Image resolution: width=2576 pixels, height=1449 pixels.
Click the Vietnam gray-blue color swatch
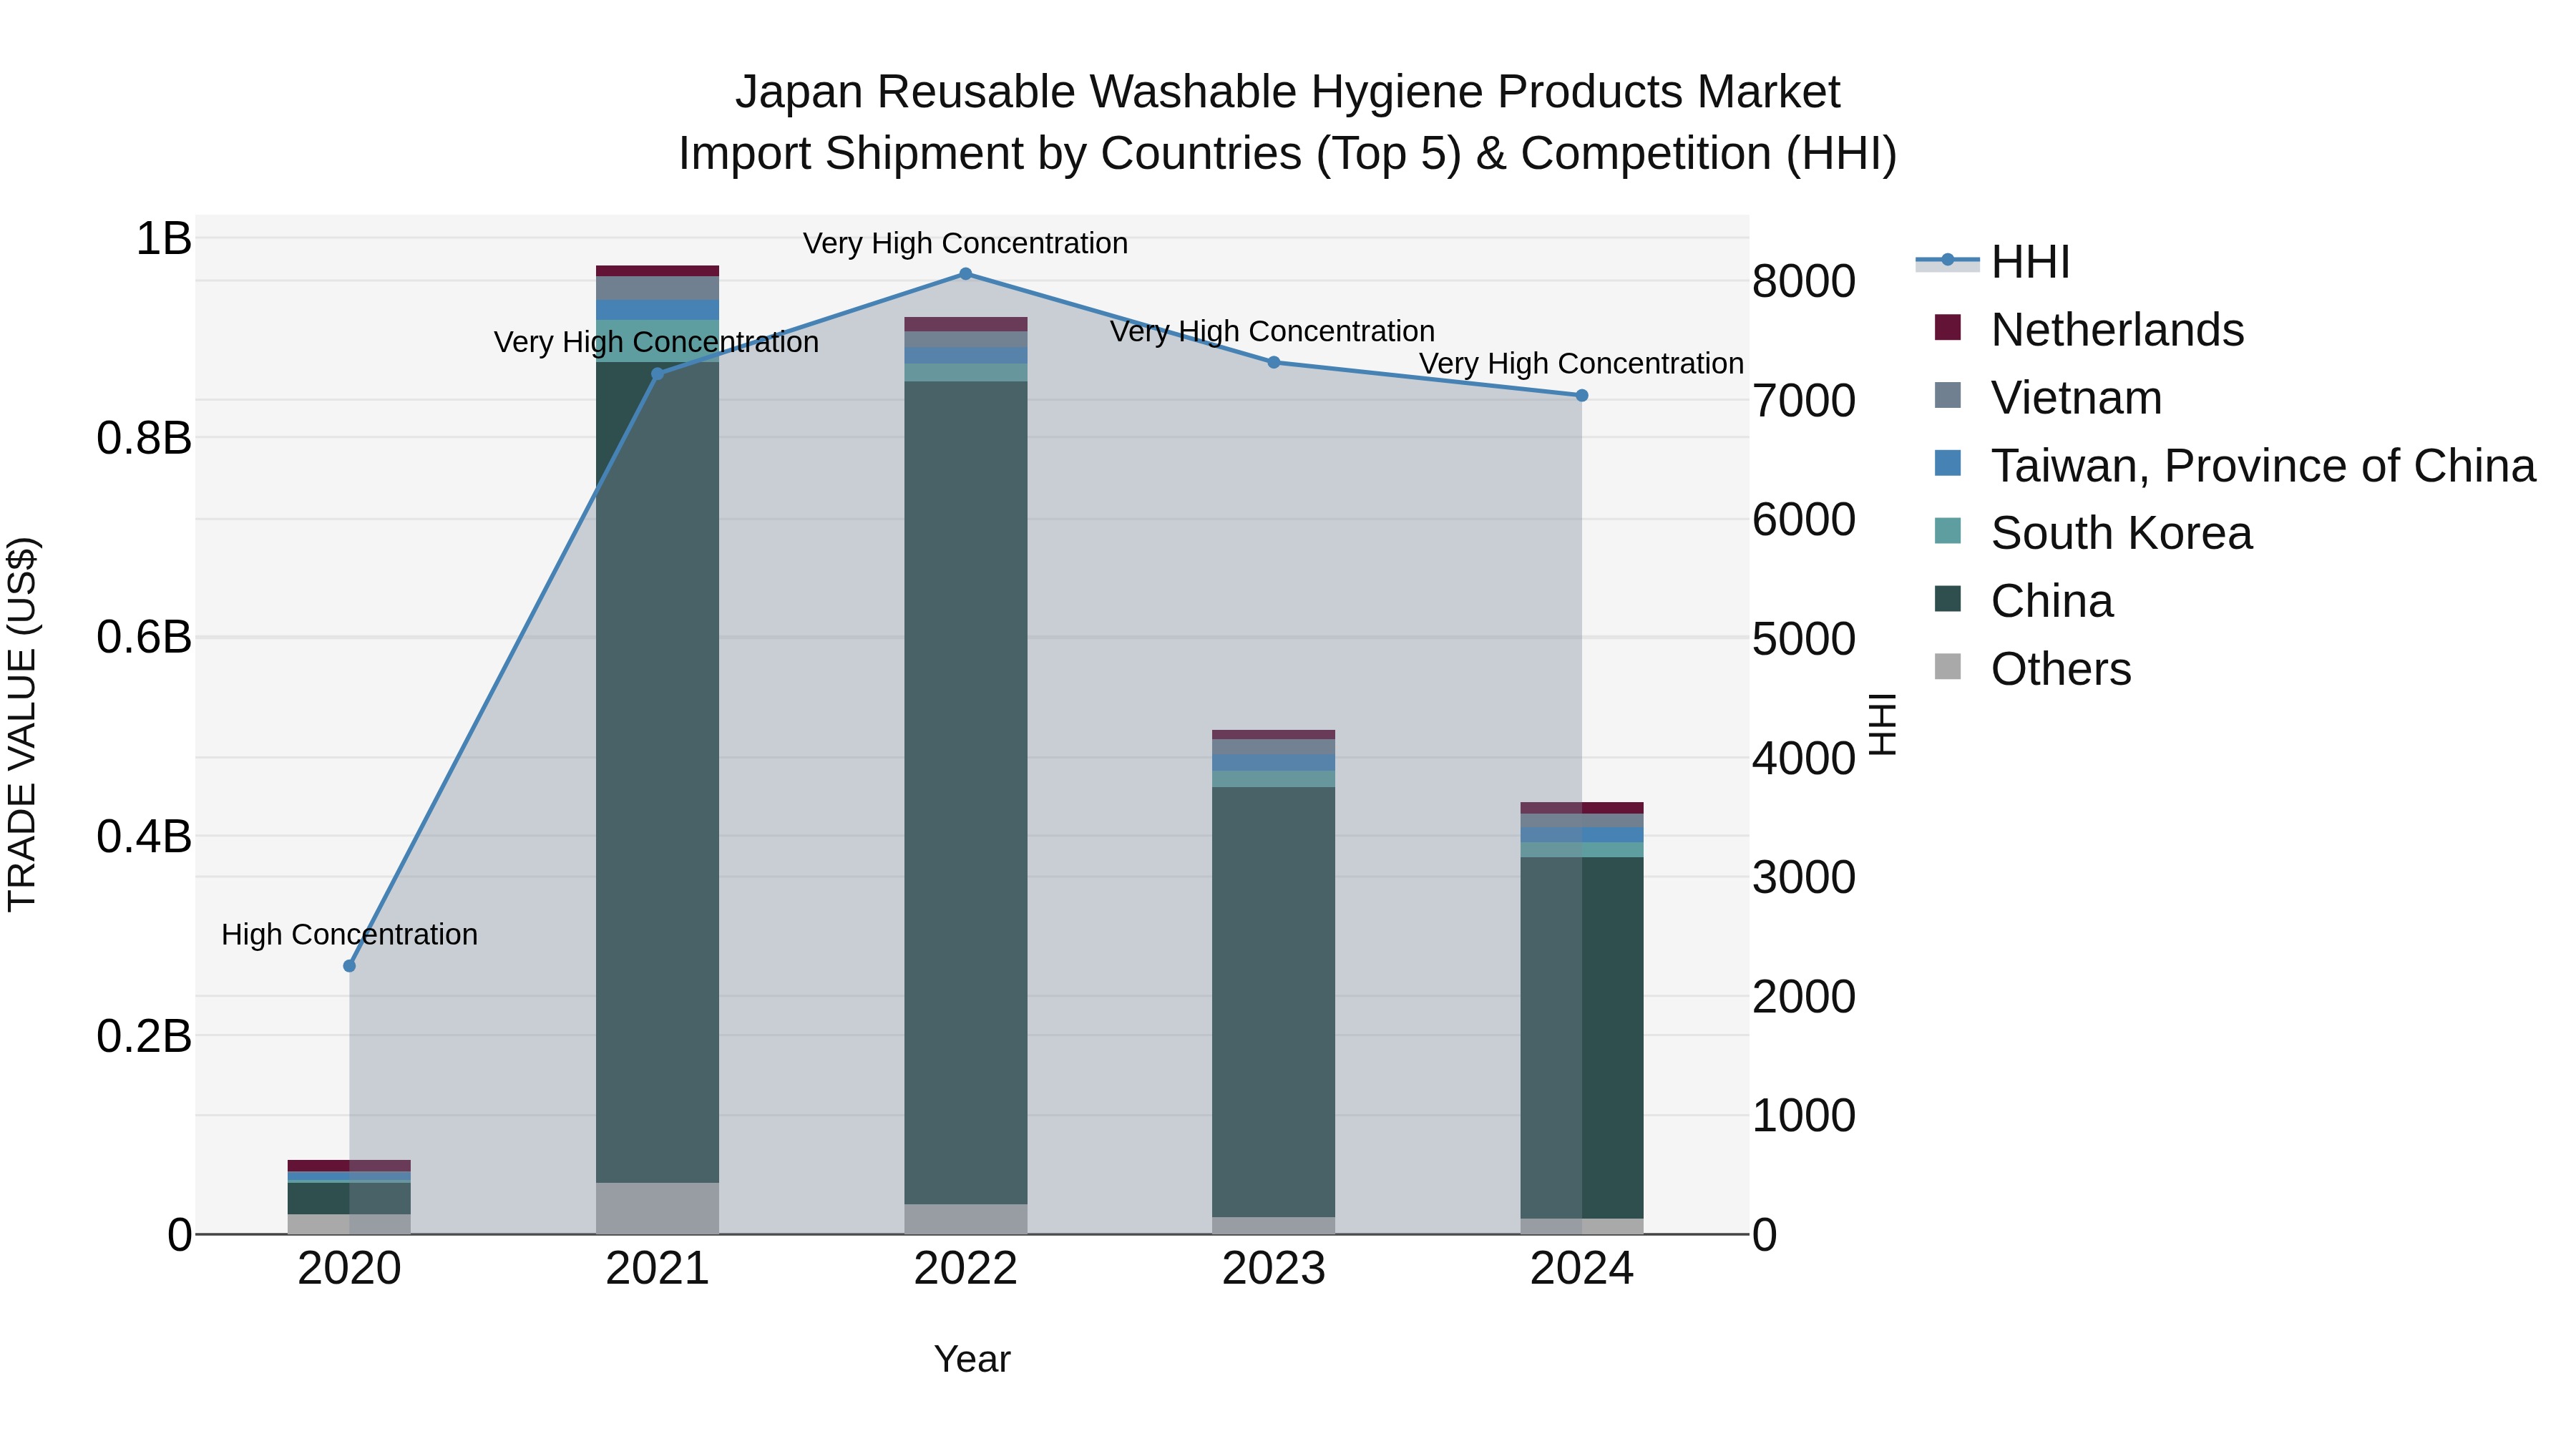pyautogui.click(x=1948, y=395)
